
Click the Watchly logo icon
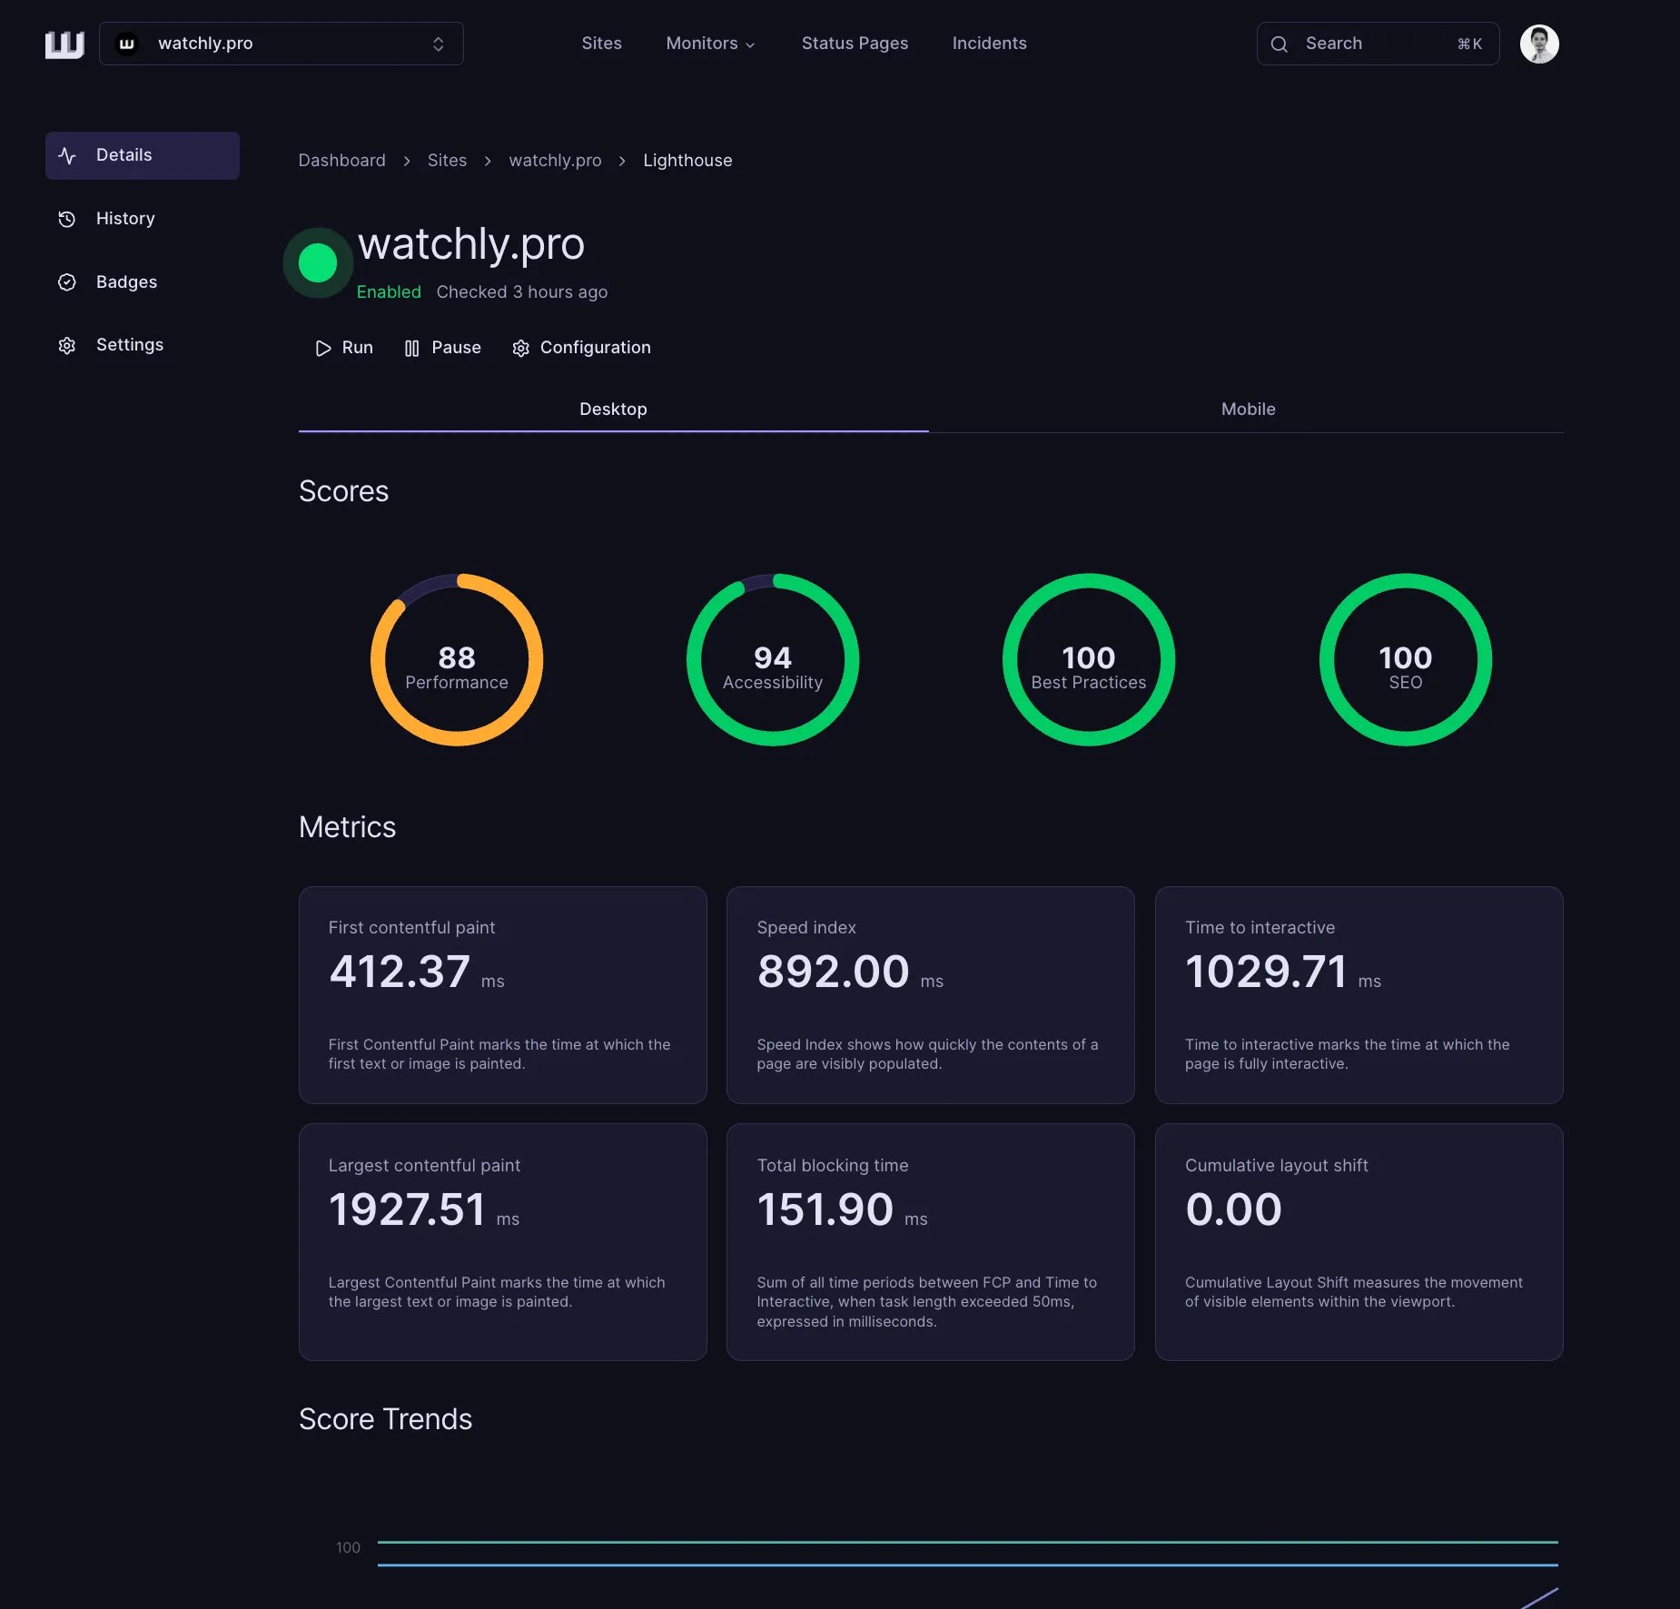click(64, 44)
